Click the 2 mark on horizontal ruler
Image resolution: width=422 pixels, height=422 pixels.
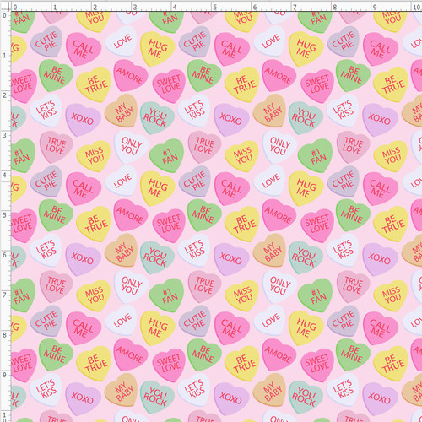click(x=95, y=7)
